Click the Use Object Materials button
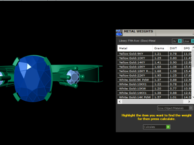 pyautogui.click(x=175, y=108)
